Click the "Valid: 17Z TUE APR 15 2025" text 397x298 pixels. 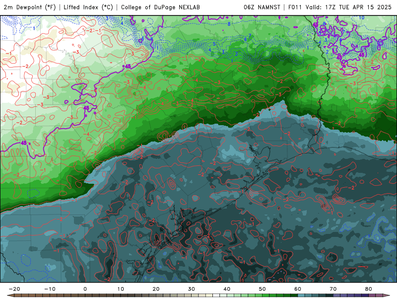pyautogui.click(x=348, y=7)
